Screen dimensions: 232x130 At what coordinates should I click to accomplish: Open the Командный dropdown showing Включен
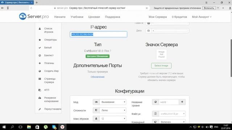click(172, 122)
